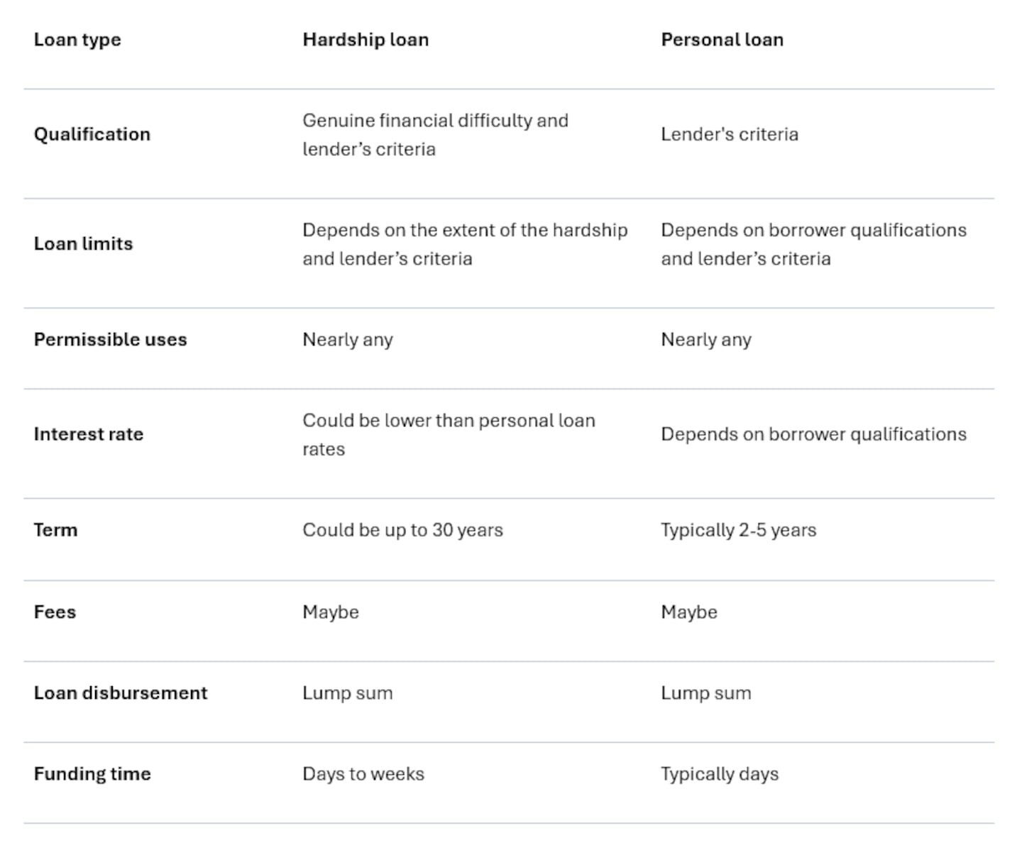The width and height of the screenshot is (1022, 850).
Task: Click the 'Funding time' row label
Action: (x=92, y=774)
